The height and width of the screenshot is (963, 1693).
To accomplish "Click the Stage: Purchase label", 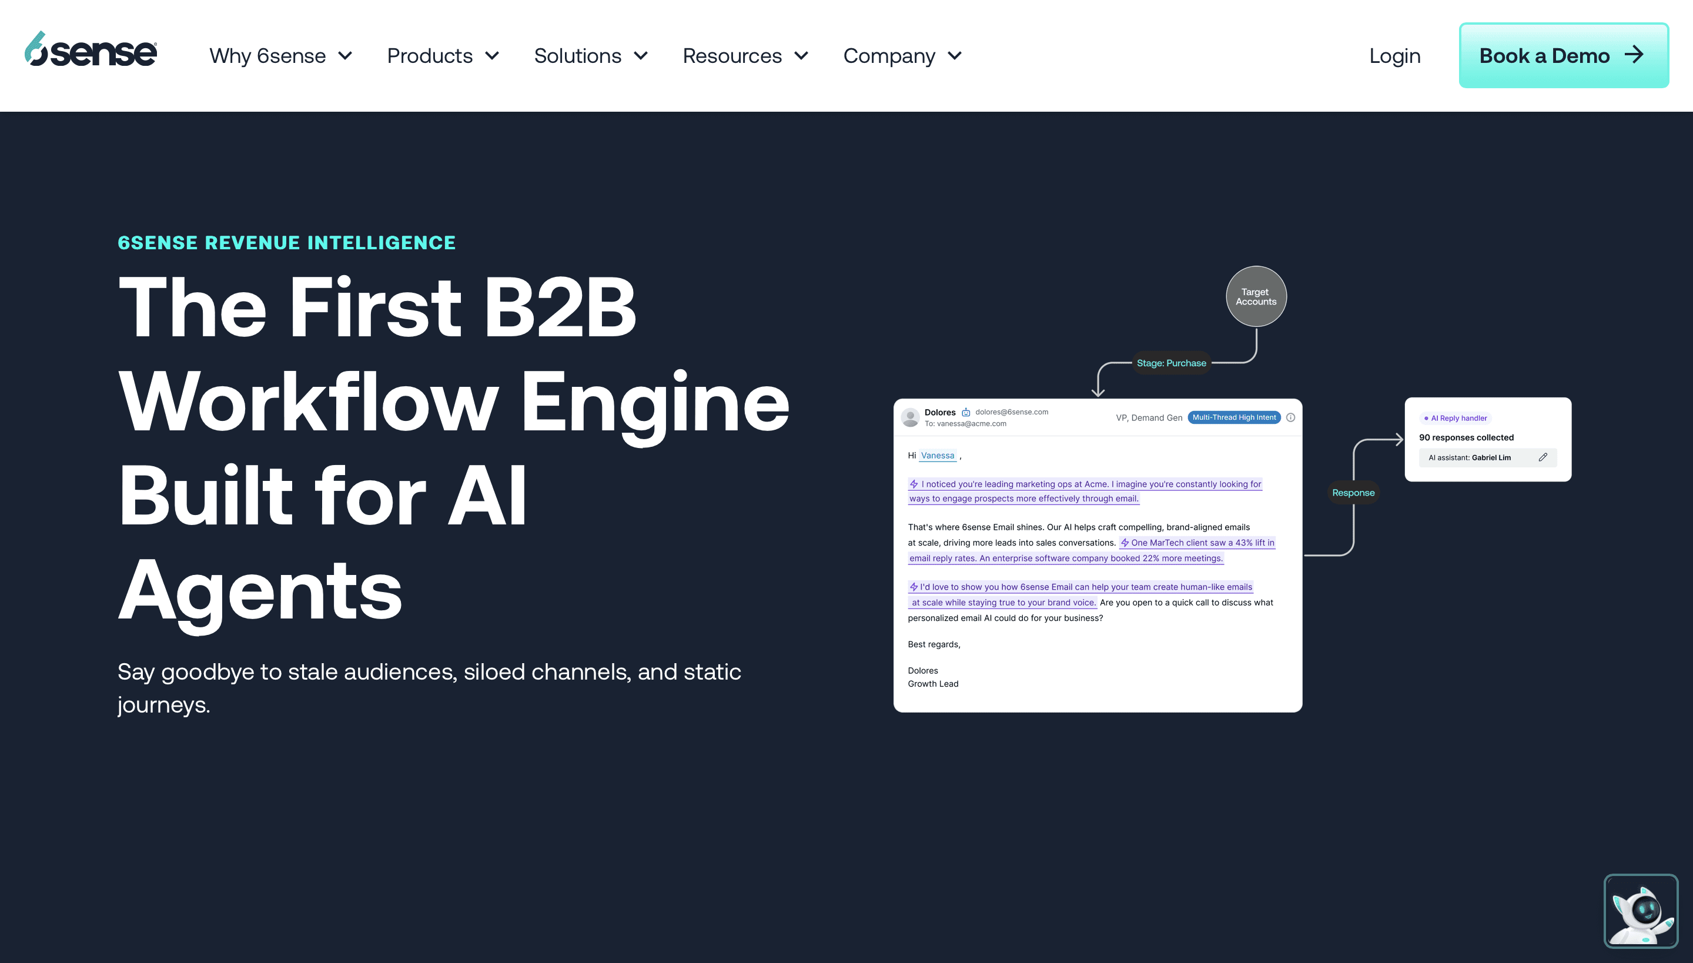I will pyautogui.click(x=1170, y=363).
